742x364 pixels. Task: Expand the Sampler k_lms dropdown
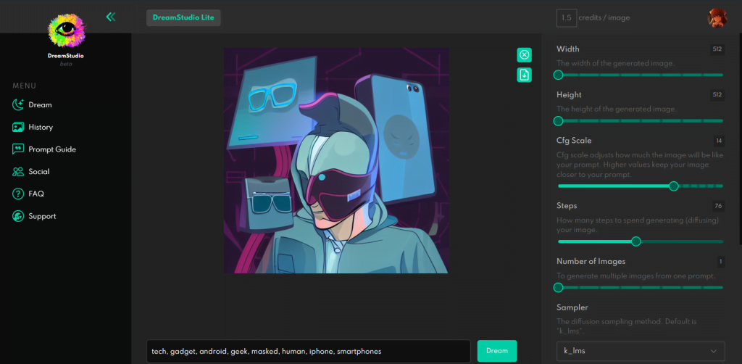pyautogui.click(x=641, y=351)
